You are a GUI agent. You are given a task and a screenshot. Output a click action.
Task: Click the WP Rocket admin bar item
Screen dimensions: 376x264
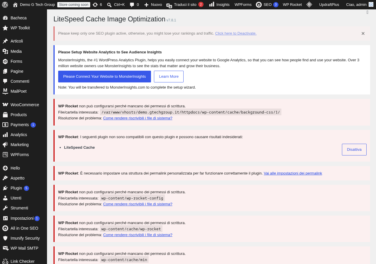tap(292, 5)
